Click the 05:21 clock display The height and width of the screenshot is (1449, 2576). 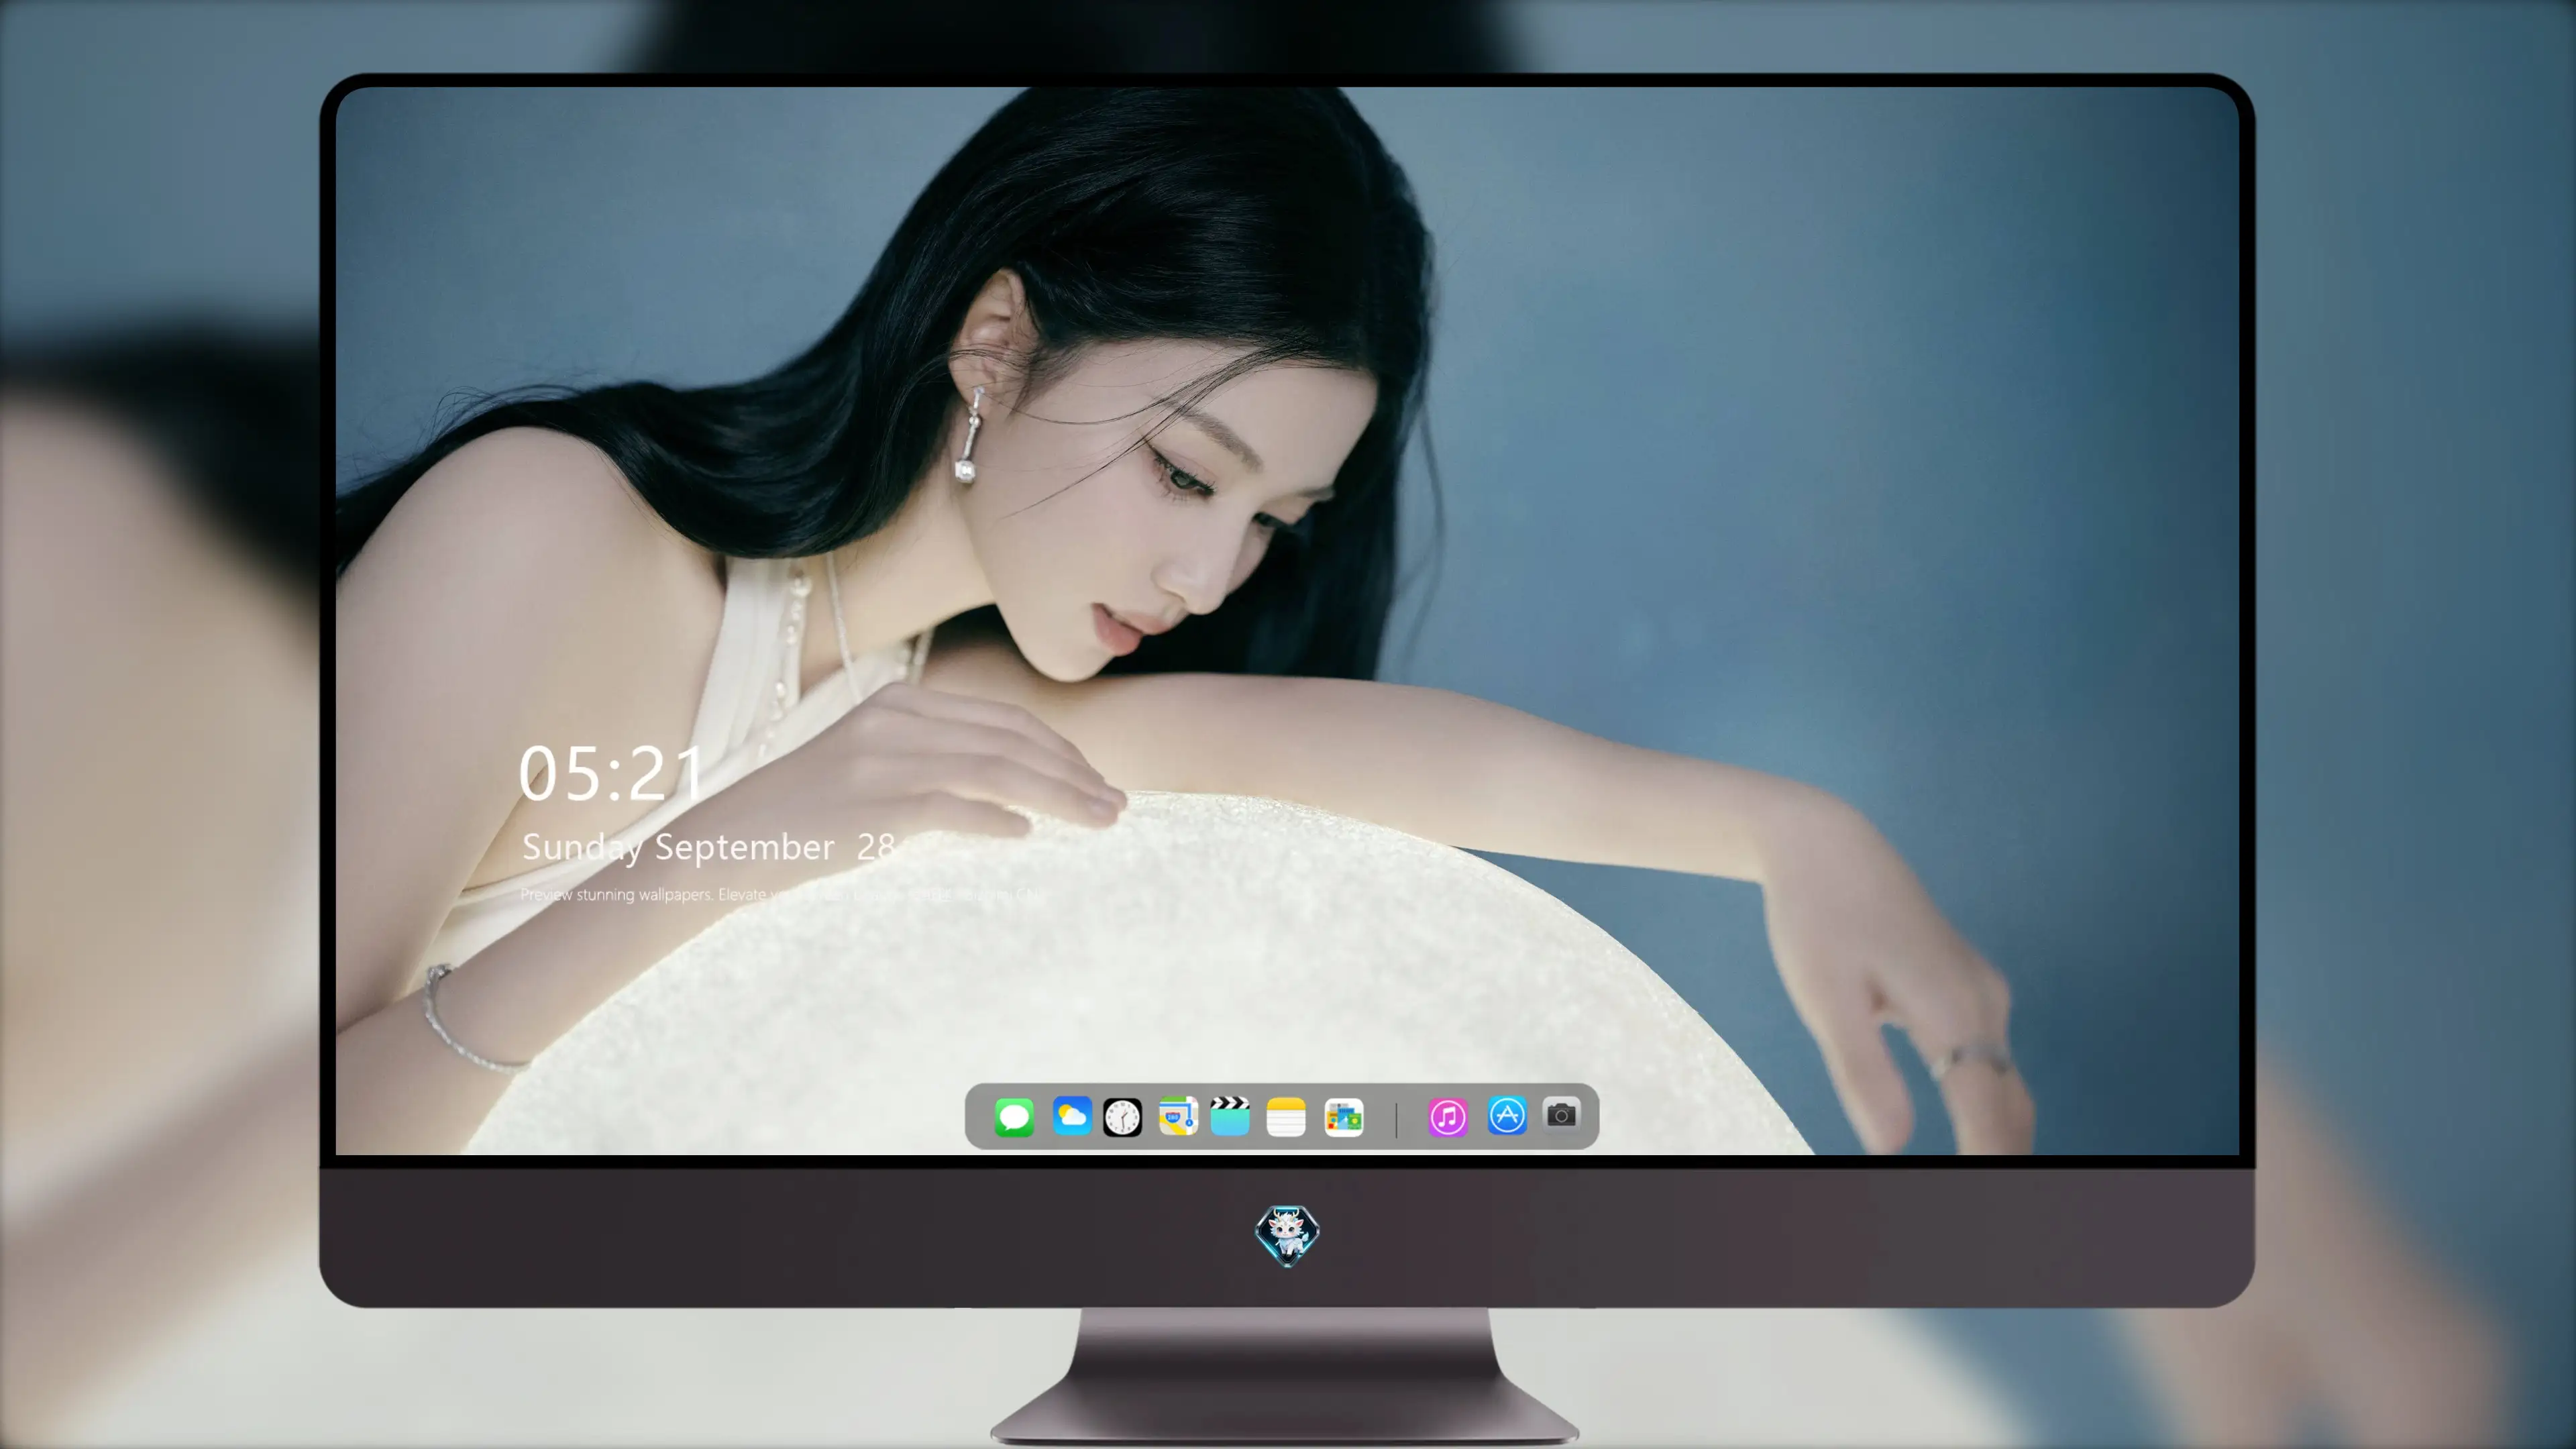click(x=611, y=773)
